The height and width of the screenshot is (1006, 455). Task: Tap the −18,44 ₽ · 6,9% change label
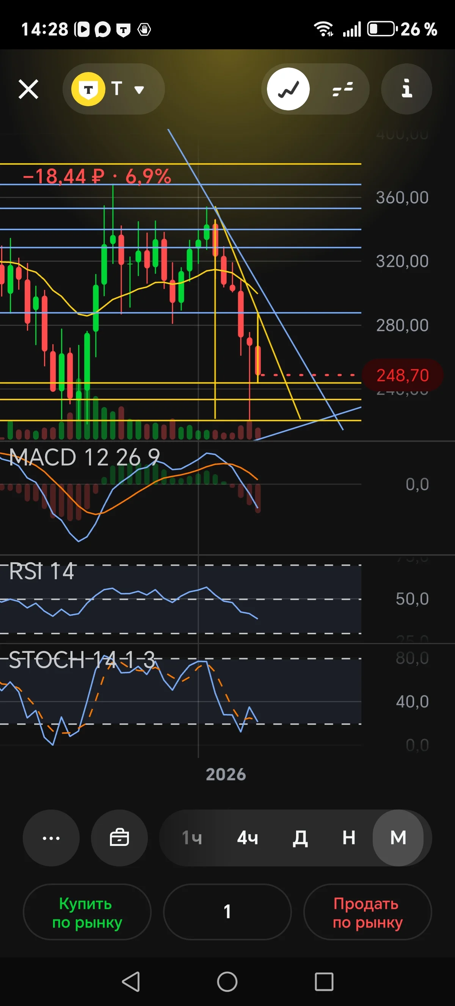click(x=97, y=176)
